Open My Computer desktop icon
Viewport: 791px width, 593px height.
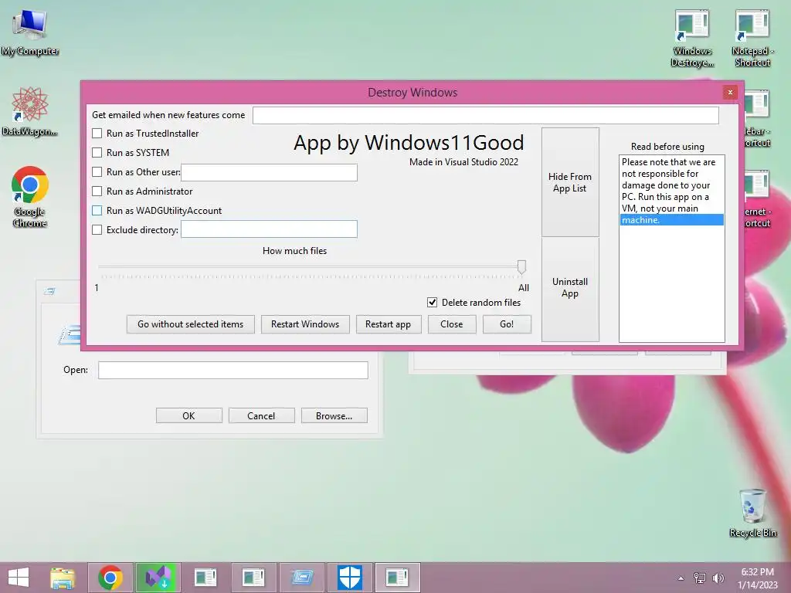point(30,32)
